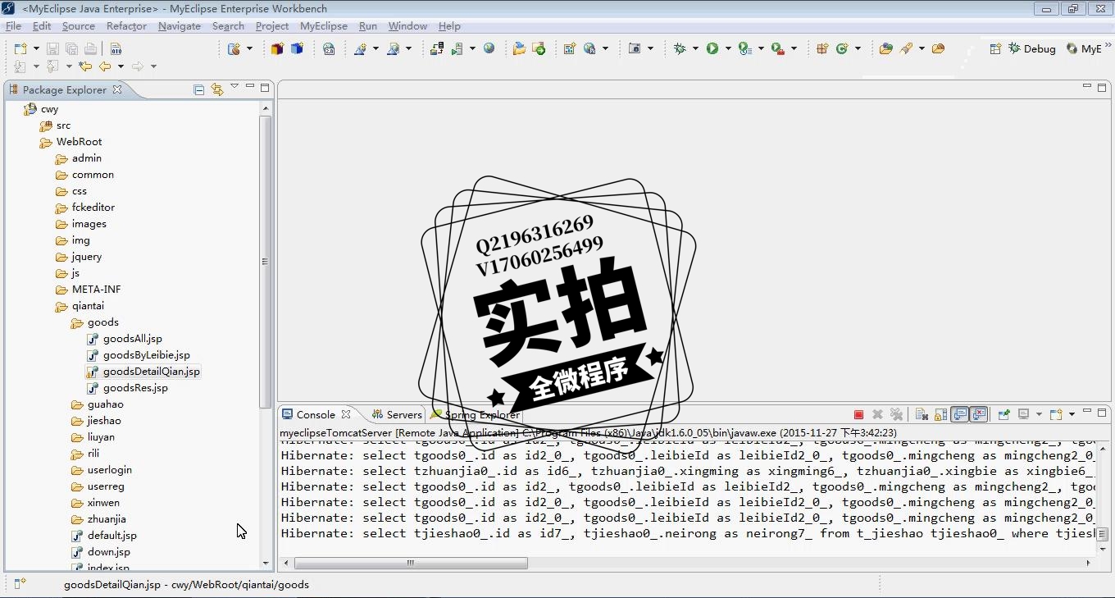Toggle show console when standard error changes
1115x598 pixels.
click(978, 414)
